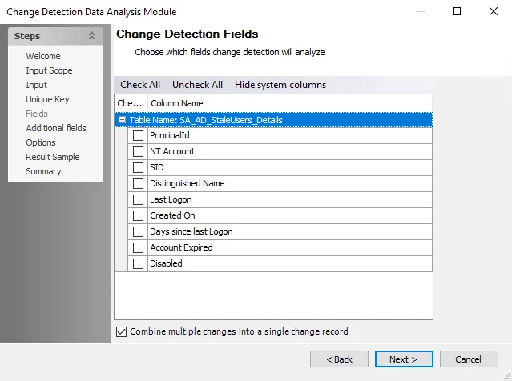This screenshot has height=381, width=512.
Task: Click Hide system columns
Action: point(280,85)
